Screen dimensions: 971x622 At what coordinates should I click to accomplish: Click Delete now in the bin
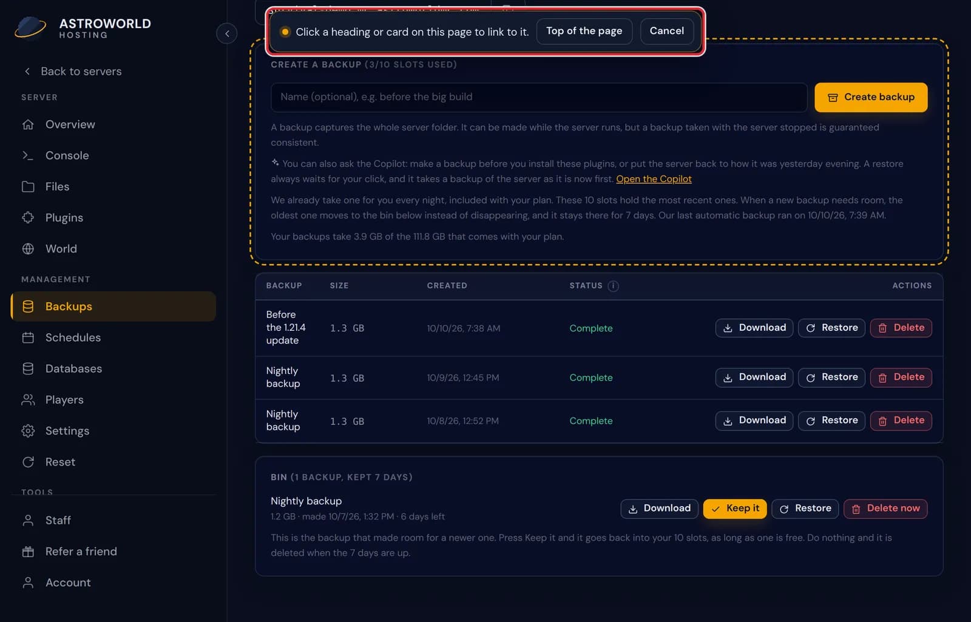click(885, 509)
